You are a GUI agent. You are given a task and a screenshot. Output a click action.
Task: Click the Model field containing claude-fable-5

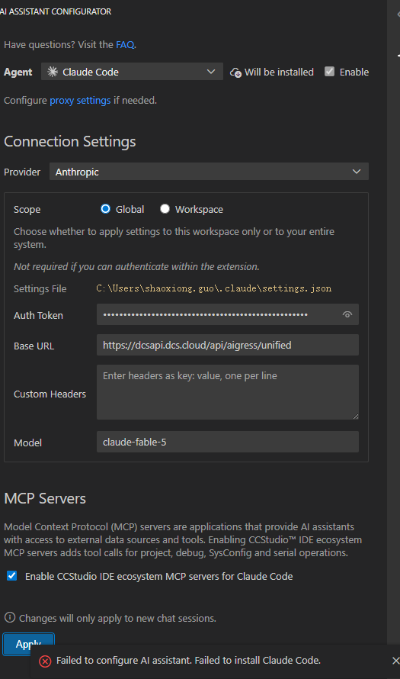pos(228,442)
